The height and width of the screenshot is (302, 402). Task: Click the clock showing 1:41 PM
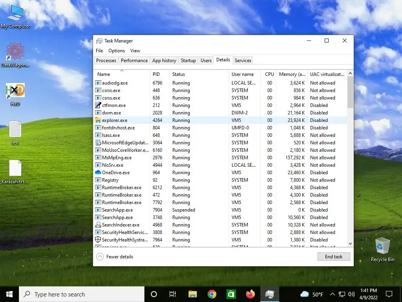(368, 294)
